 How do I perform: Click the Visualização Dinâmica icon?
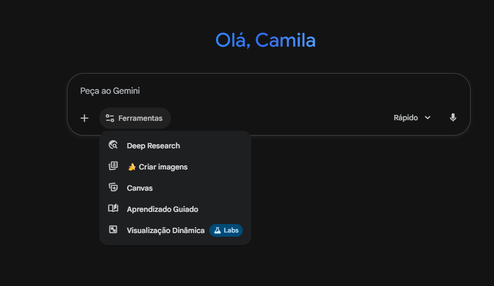[113, 230]
